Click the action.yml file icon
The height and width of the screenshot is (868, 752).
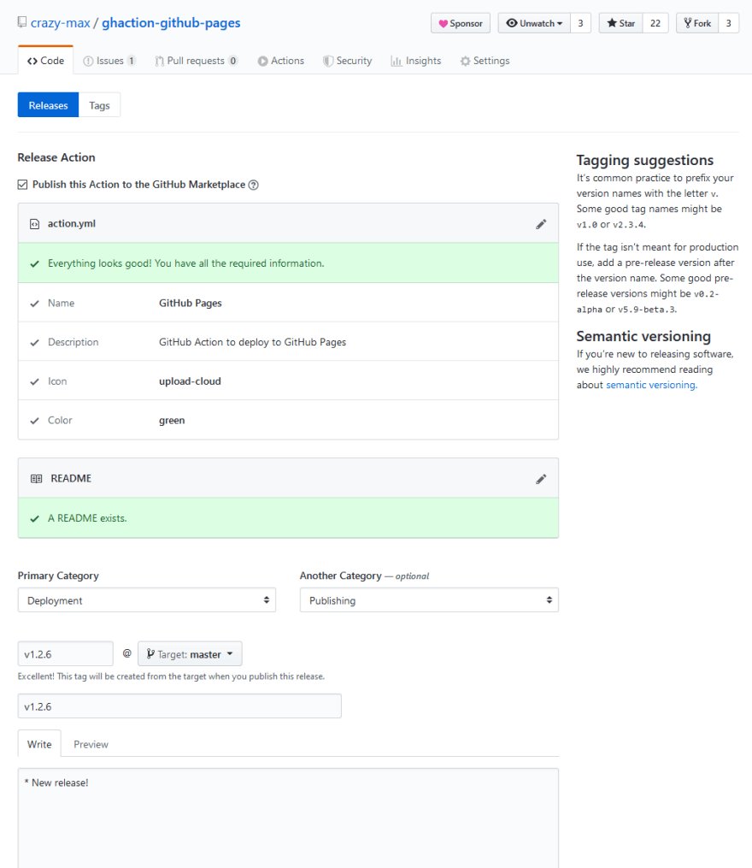(34, 224)
